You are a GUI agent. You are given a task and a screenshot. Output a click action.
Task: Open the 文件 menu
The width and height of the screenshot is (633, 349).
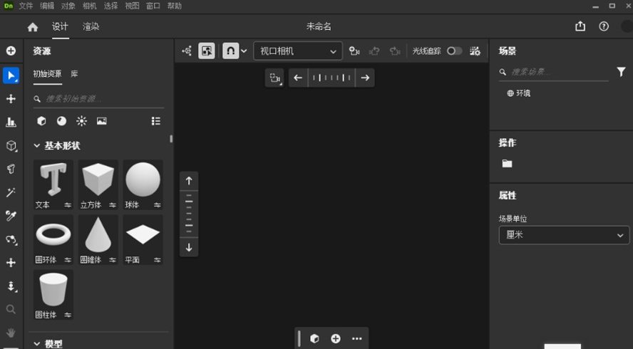tap(26, 6)
